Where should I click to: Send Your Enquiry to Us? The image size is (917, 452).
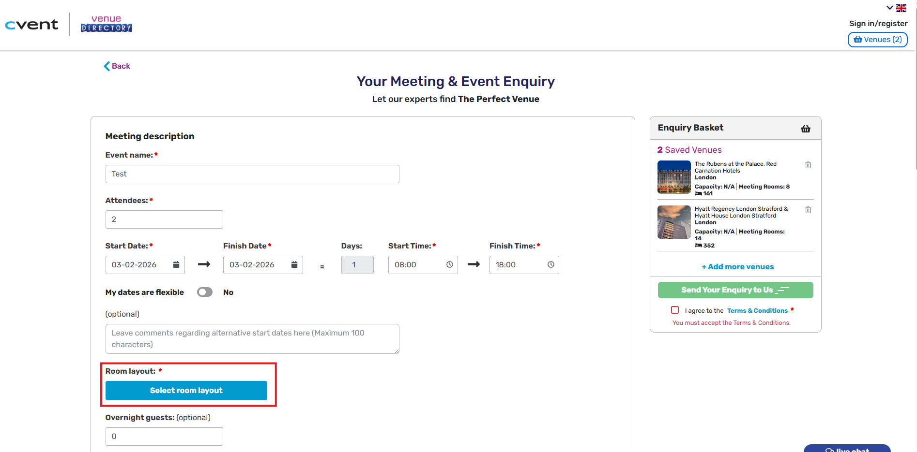[735, 290]
